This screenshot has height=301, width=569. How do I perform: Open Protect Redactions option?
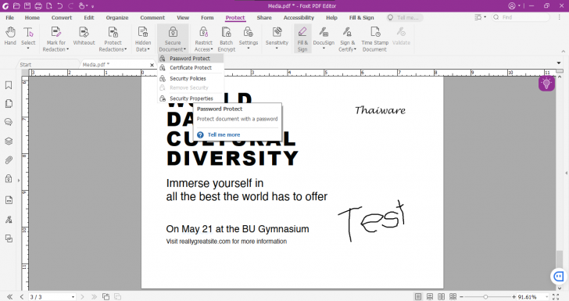113,39
